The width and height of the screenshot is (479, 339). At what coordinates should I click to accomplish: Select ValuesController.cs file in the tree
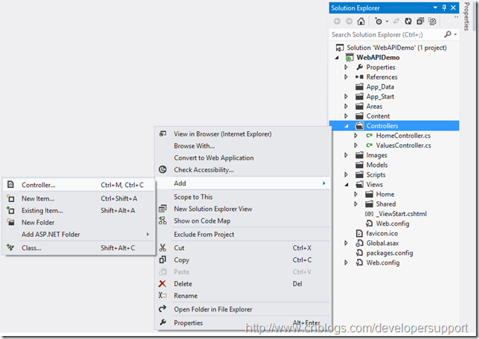(x=403, y=145)
